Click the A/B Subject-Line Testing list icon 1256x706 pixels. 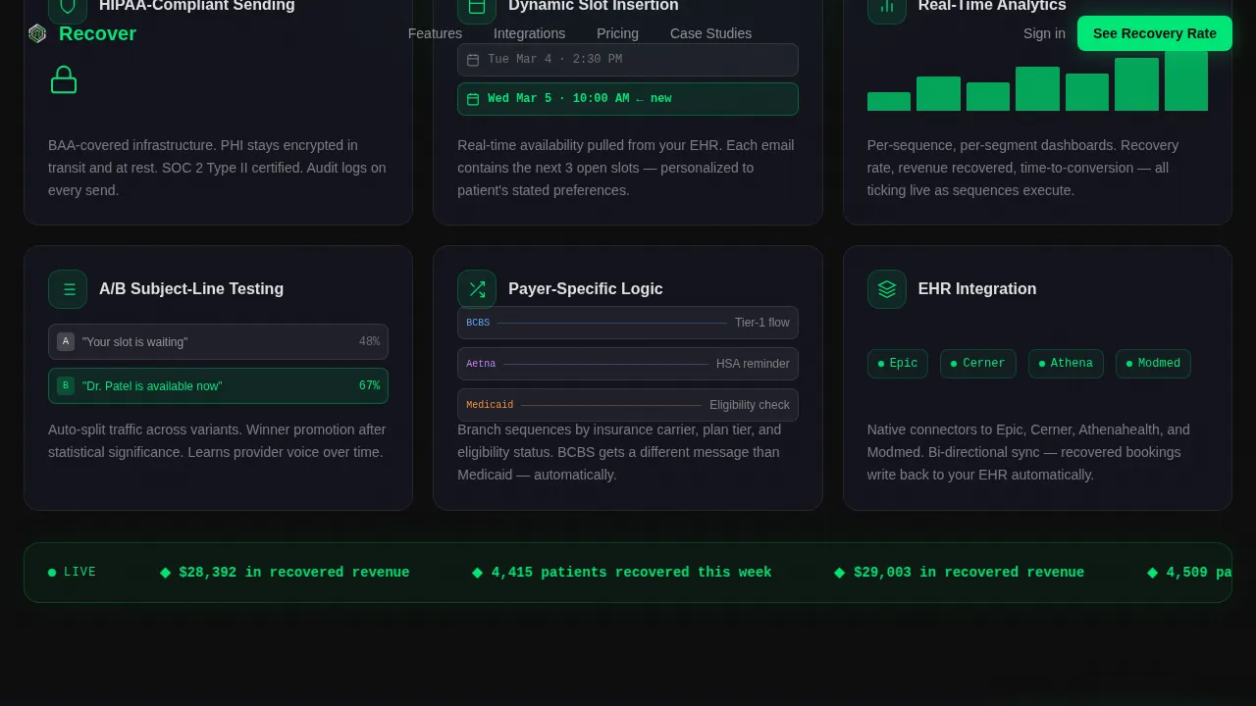(68, 289)
